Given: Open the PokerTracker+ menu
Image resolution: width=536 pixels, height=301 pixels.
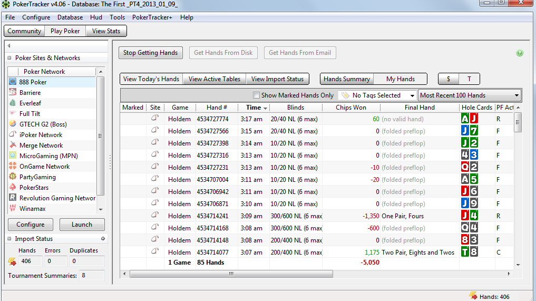Looking at the screenshot, I should (152, 17).
